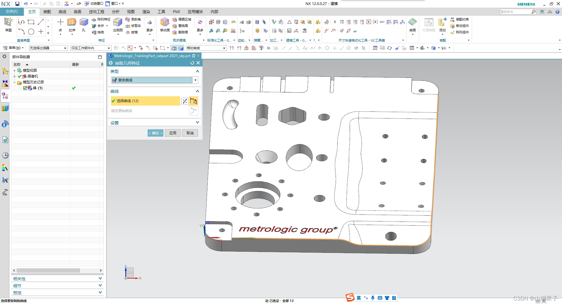562x304 pixels.
Task: Open the 文件(F) menu
Action: 11,12
